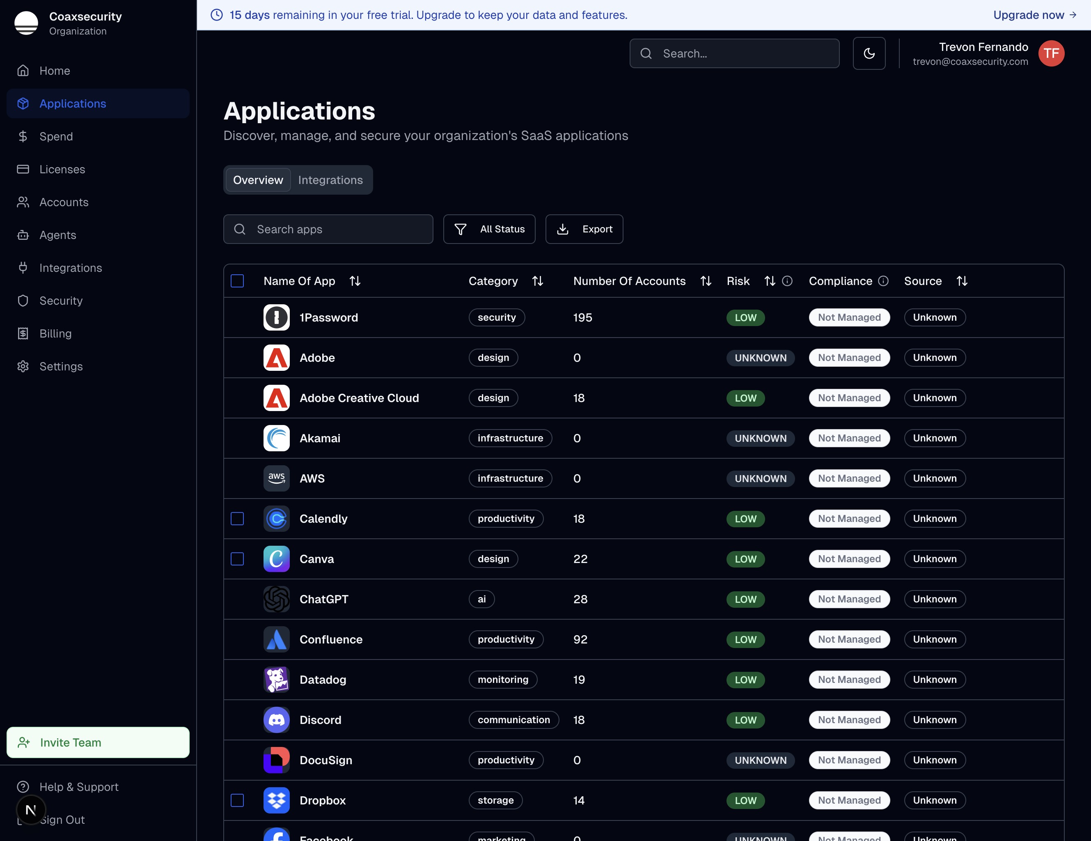Switch to the Integrations tab

330,180
